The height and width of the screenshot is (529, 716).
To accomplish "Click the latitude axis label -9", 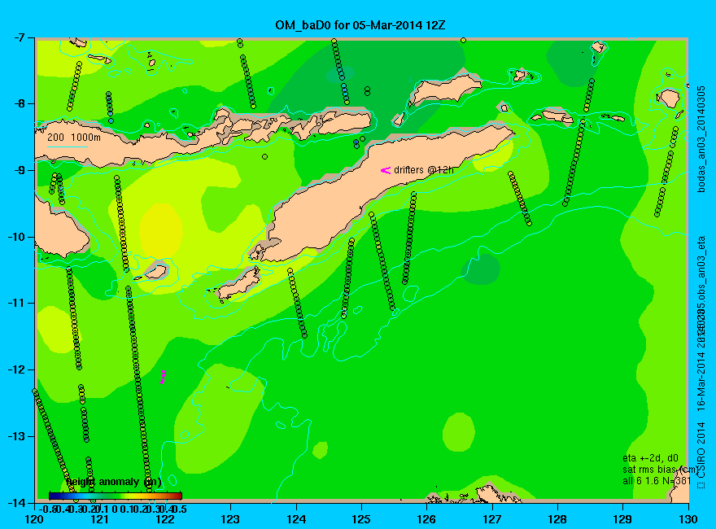I will click(x=20, y=170).
